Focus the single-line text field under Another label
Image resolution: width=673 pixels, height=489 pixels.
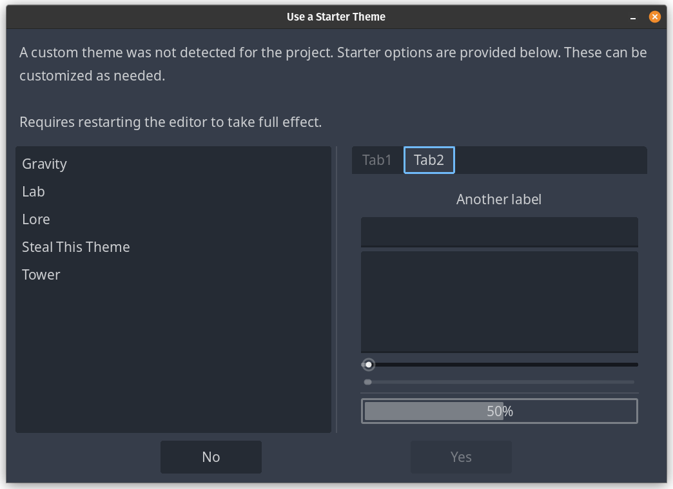pos(499,232)
